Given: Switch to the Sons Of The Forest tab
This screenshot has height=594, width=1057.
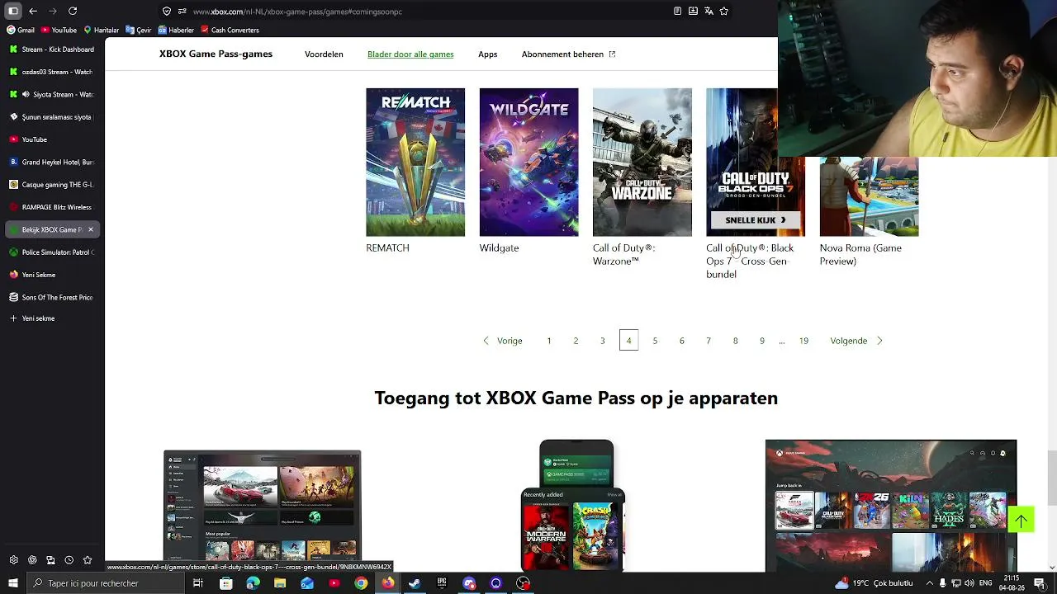Looking at the screenshot, I should (x=52, y=297).
